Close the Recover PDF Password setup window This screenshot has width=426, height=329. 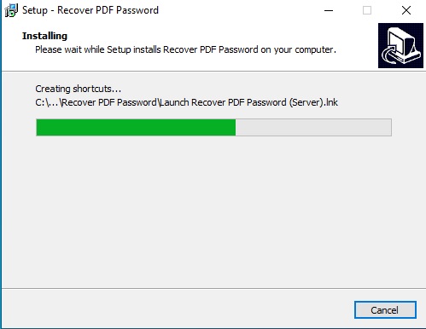click(x=406, y=10)
